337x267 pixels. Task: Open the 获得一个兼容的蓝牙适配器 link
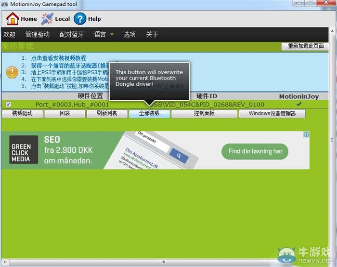tap(70, 66)
